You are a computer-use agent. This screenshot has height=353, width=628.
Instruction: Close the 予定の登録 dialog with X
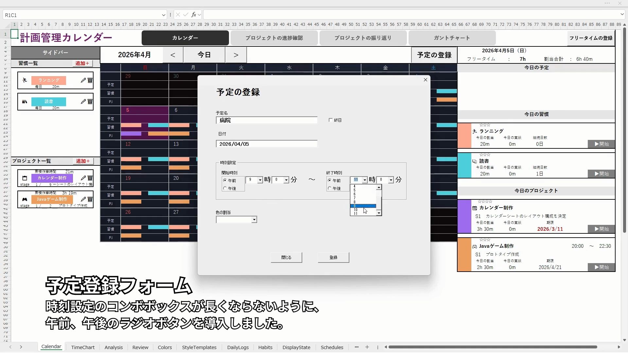click(x=425, y=80)
